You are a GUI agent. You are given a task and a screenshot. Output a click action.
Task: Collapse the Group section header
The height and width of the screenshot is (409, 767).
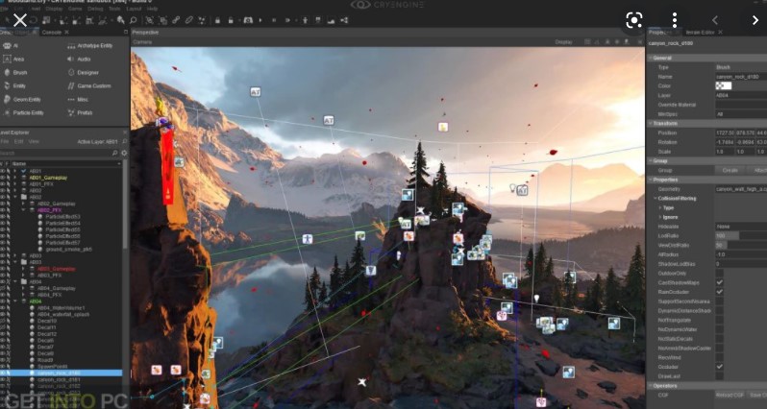coord(707,160)
